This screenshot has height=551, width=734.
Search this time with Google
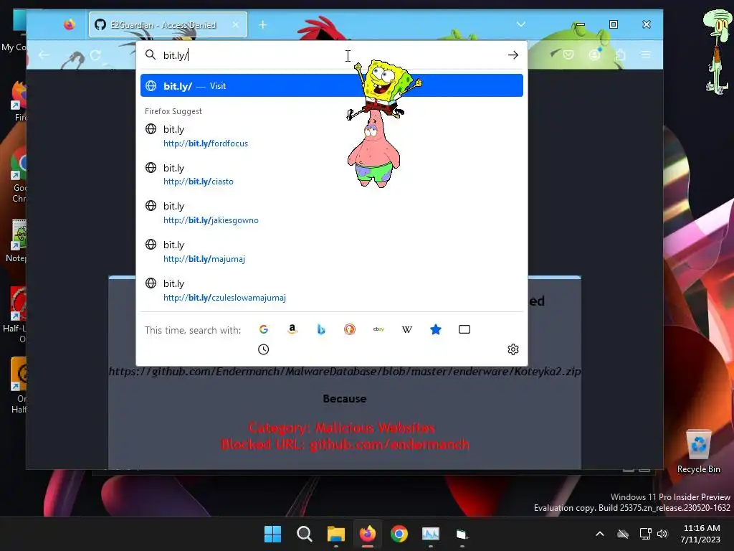pyautogui.click(x=264, y=329)
